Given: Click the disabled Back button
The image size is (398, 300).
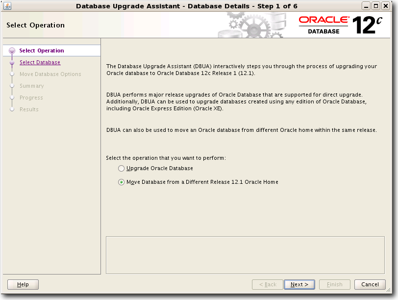Looking at the screenshot, I should [x=268, y=284].
